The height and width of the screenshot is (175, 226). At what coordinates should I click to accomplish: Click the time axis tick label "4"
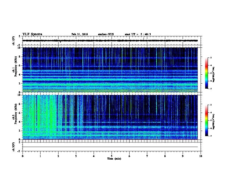94,156
